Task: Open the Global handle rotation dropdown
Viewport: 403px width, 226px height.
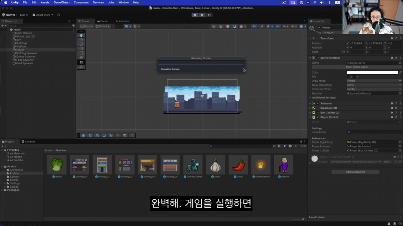Action: click(103, 26)
